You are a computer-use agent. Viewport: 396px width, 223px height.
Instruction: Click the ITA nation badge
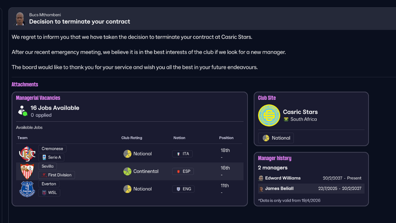[182, 154]
